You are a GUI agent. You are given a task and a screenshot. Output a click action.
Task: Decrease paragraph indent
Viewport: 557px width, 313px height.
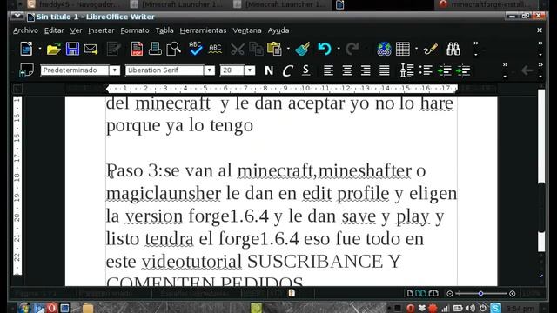(445, 70)
